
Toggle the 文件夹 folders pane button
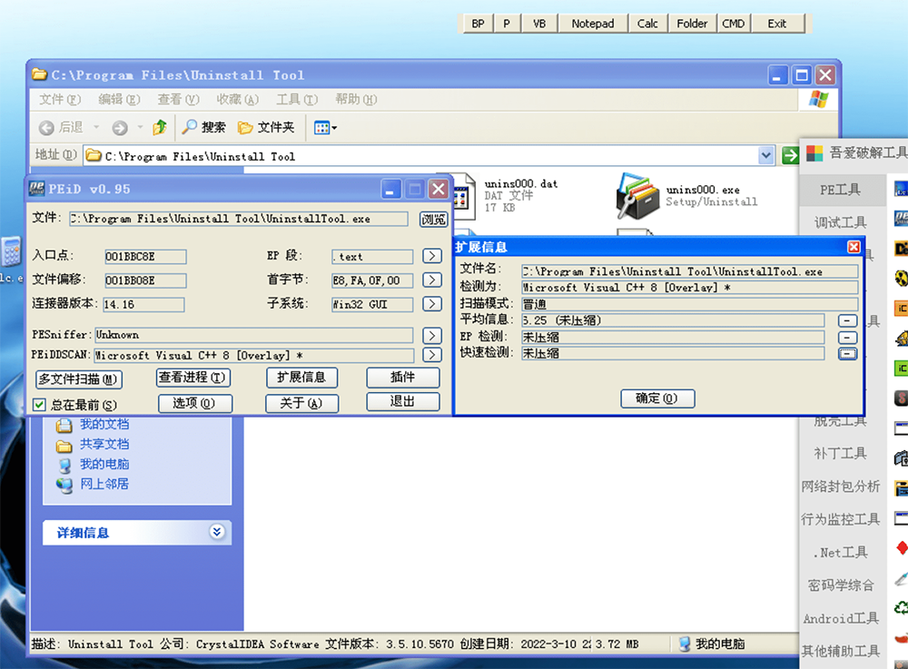tap(266, 127)
